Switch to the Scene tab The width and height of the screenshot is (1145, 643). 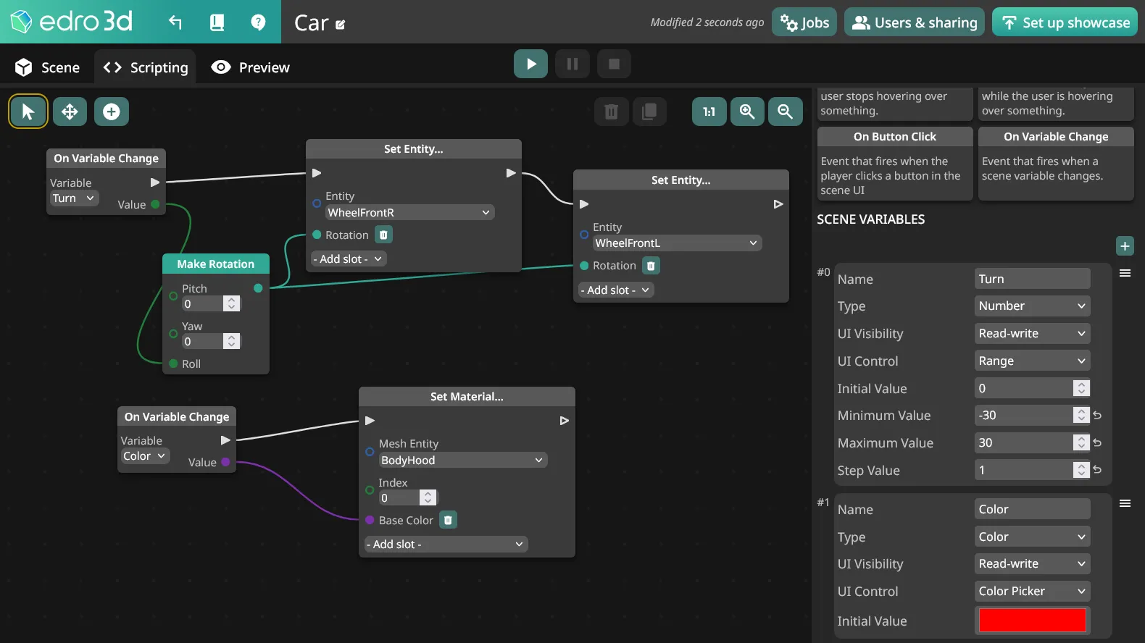[x=48, y=67]
